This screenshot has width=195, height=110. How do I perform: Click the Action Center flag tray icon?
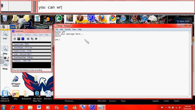point(169,107)
